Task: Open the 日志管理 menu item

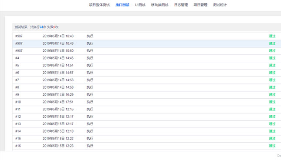Action: [181, 5]
